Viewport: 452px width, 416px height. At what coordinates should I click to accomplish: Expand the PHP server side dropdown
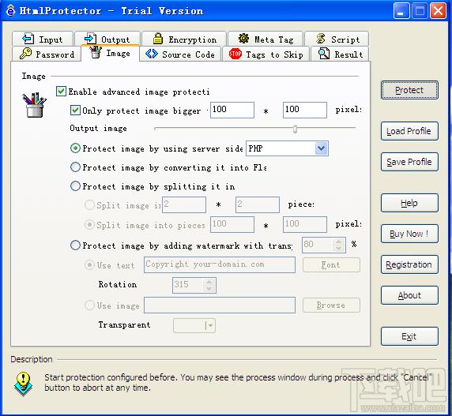tap(322, 148)
